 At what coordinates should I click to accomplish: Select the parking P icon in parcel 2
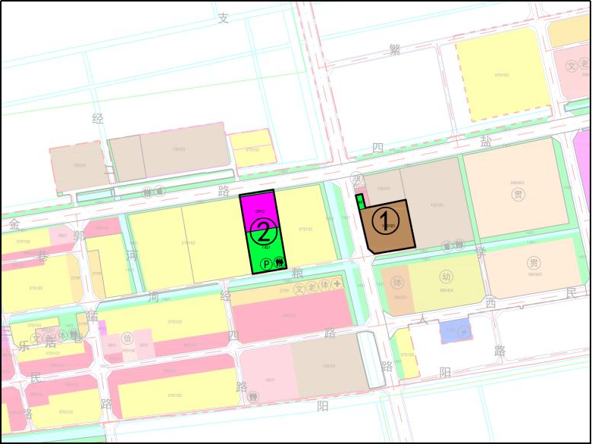pyautogui.click(x=265, y=264)
